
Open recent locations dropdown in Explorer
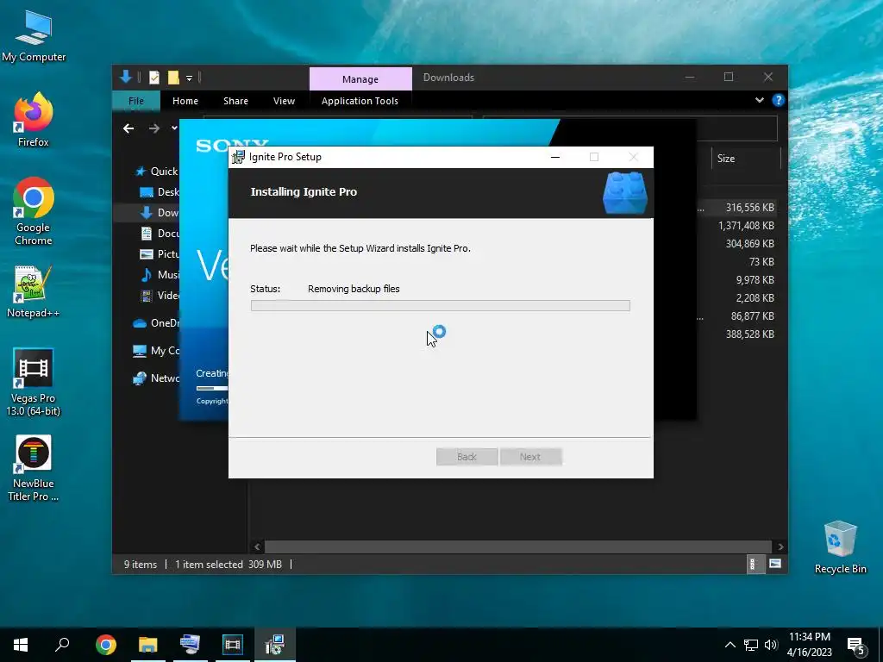pyautogui.click(x=174, y=128)
